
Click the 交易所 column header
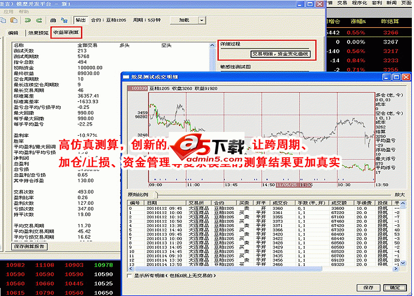click(x=199, y=203)
